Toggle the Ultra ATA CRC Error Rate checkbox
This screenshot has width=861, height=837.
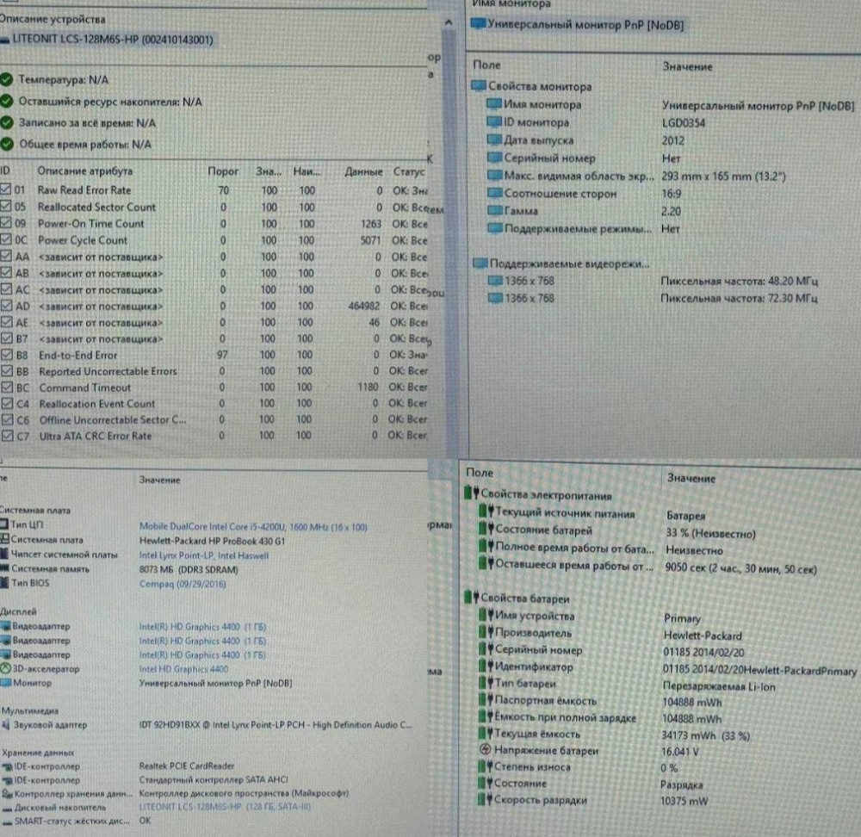tap(6, 437)
